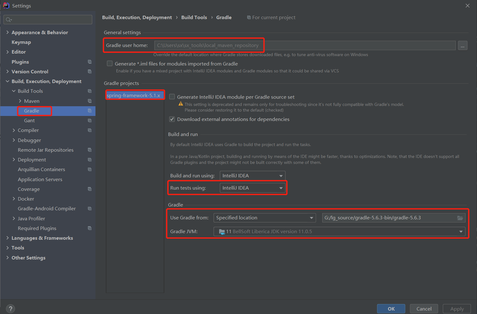Open the Build Tools breadcrumb link
477x314 pixels.
[x=194, y=17]
